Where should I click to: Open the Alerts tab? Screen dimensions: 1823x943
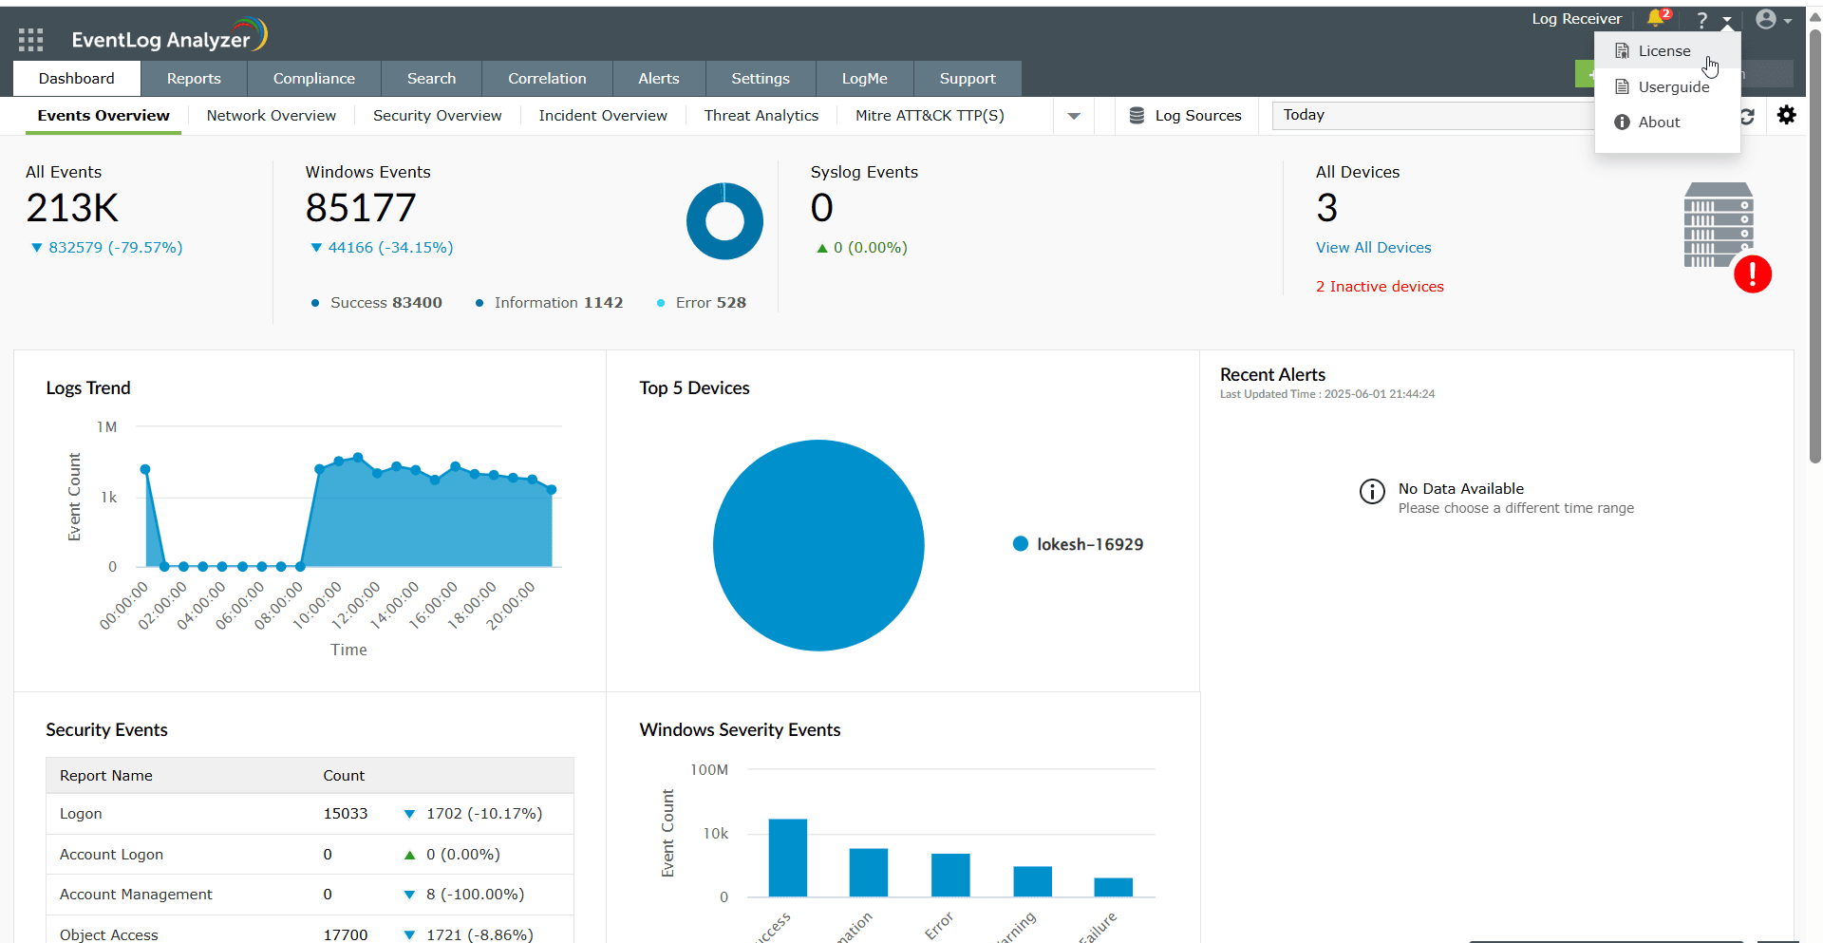(659, 79)
